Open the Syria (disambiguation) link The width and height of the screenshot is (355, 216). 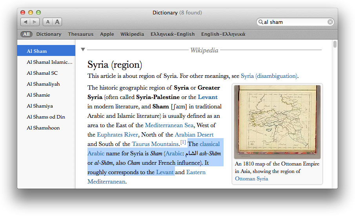click(x=269, y=76)
